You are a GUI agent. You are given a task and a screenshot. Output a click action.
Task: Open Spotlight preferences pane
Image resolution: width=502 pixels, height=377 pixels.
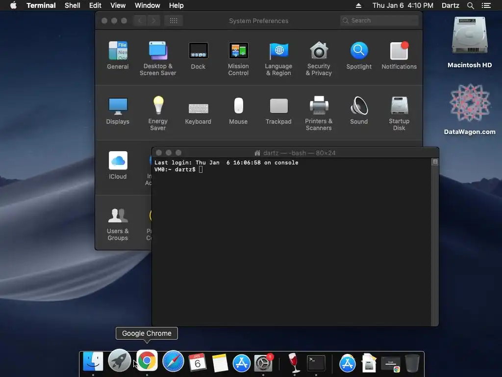coord(359,55)
